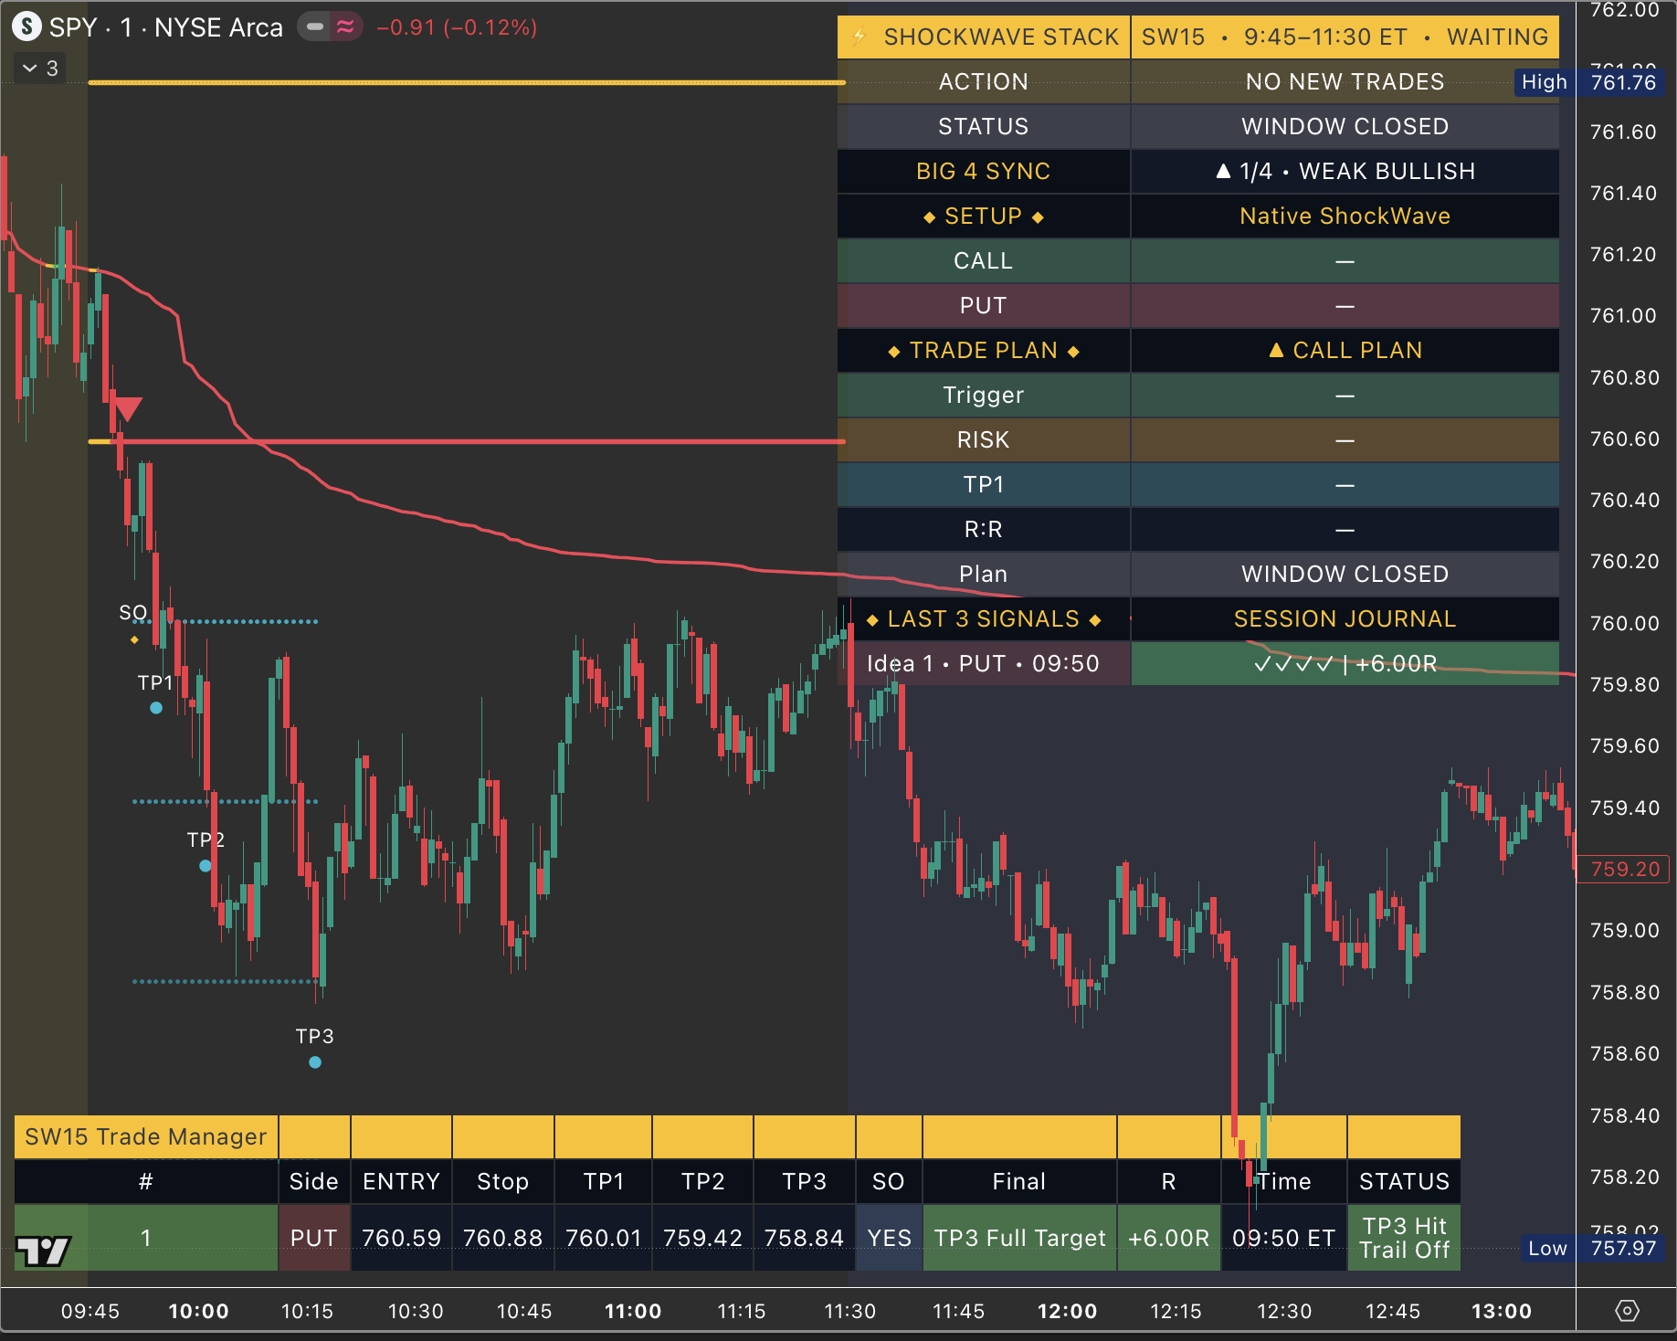Click the 'TP3 Hit Trail Off' status cell
Viewport: 1677px width, 1341px height.
pos(1404,1238)
